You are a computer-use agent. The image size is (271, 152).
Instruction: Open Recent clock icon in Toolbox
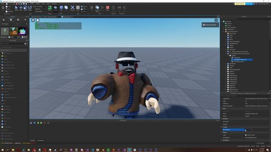click(x=18, y=20)
